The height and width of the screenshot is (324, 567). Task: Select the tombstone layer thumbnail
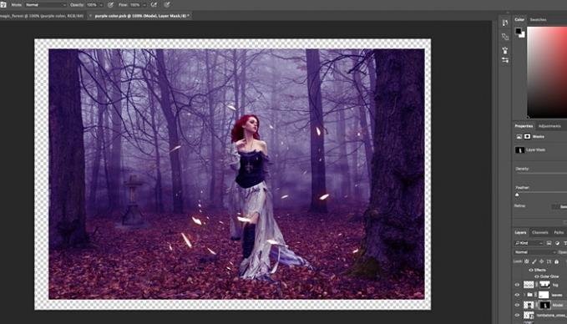point(529,316)
